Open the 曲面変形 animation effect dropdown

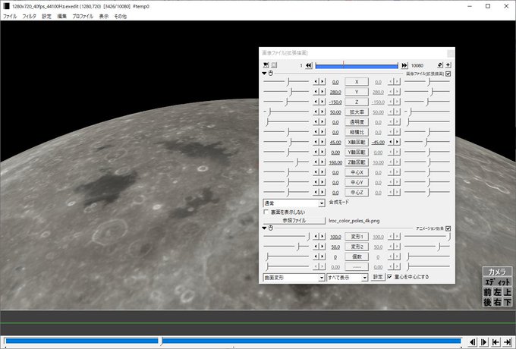[x=294, y=278]
